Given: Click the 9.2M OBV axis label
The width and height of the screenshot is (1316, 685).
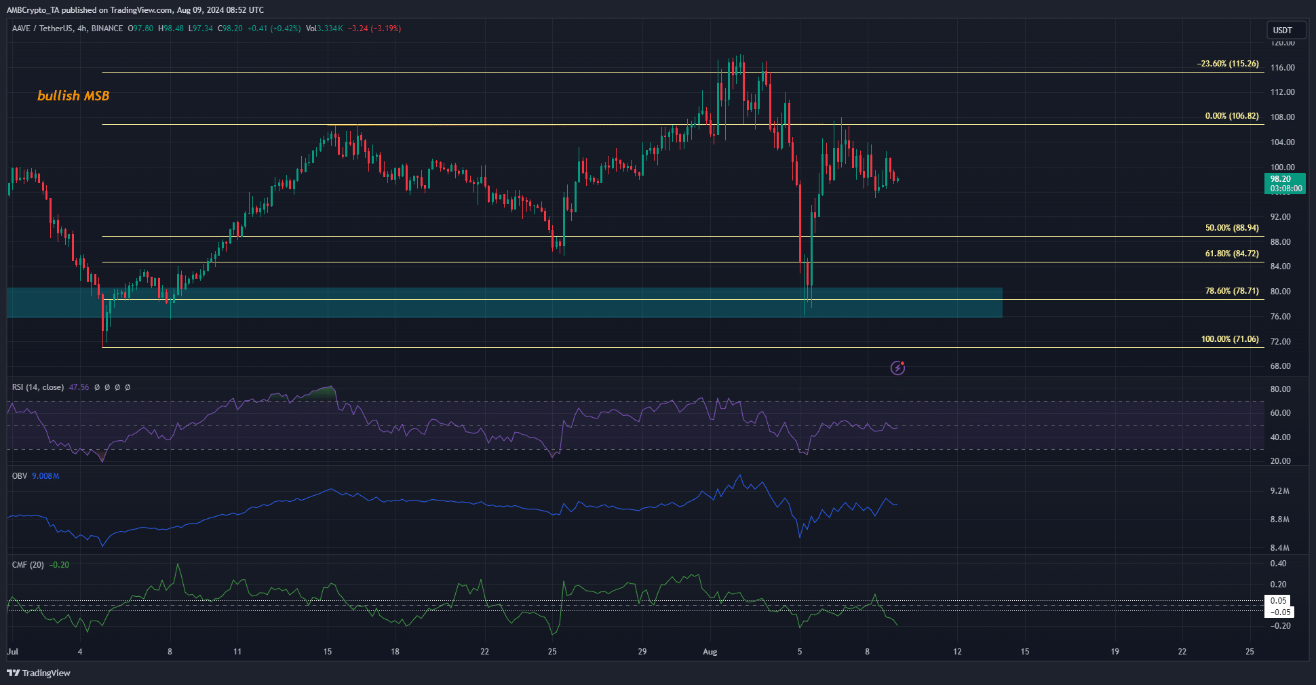Looking at the screenshot, I should click(1279, 491).
